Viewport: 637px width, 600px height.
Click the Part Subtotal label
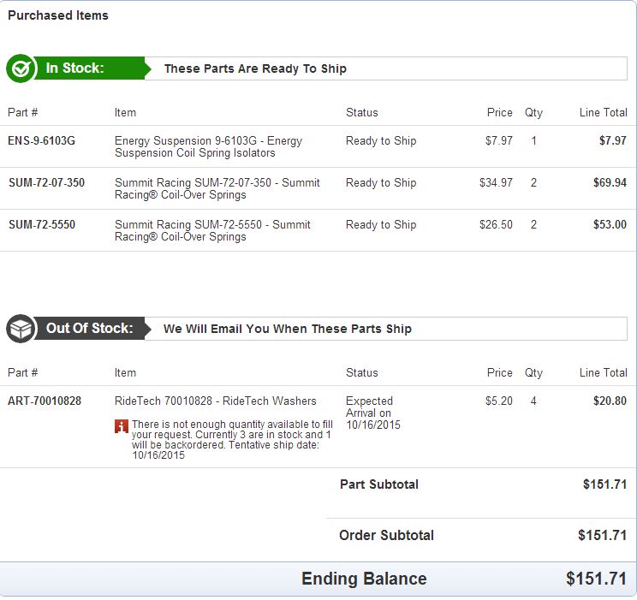coord(379,484)
